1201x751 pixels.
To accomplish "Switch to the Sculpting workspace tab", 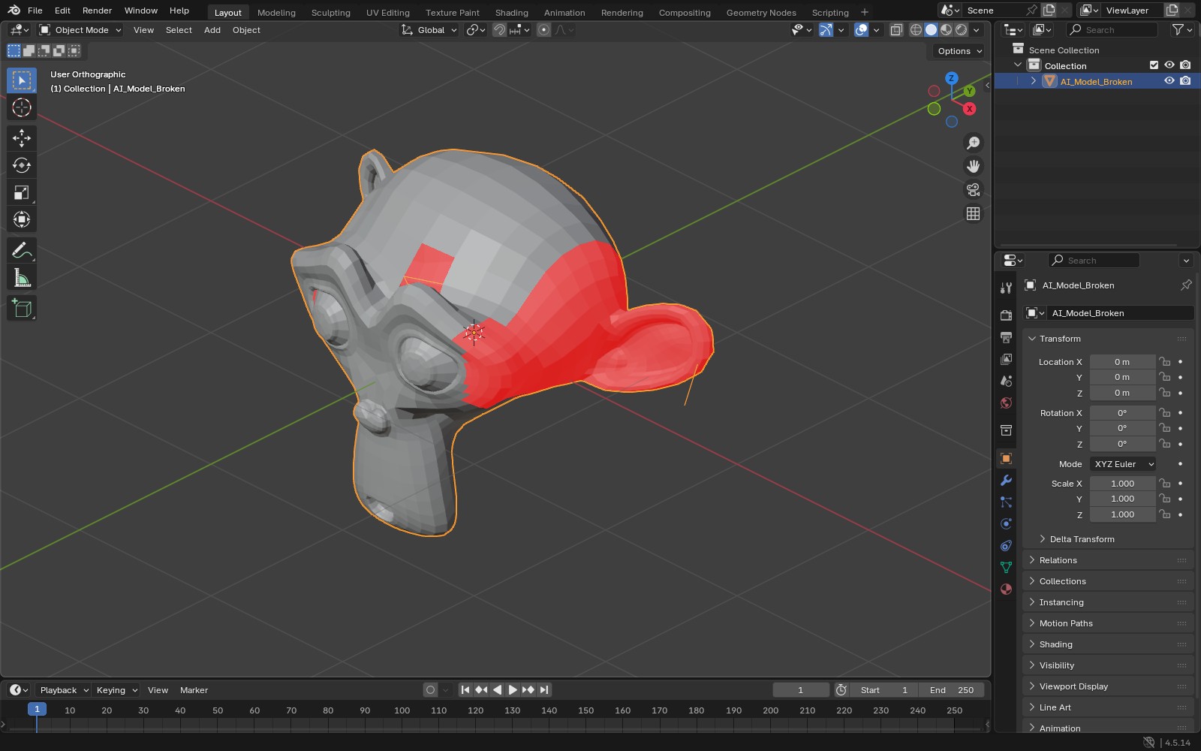I will (330, 12).
